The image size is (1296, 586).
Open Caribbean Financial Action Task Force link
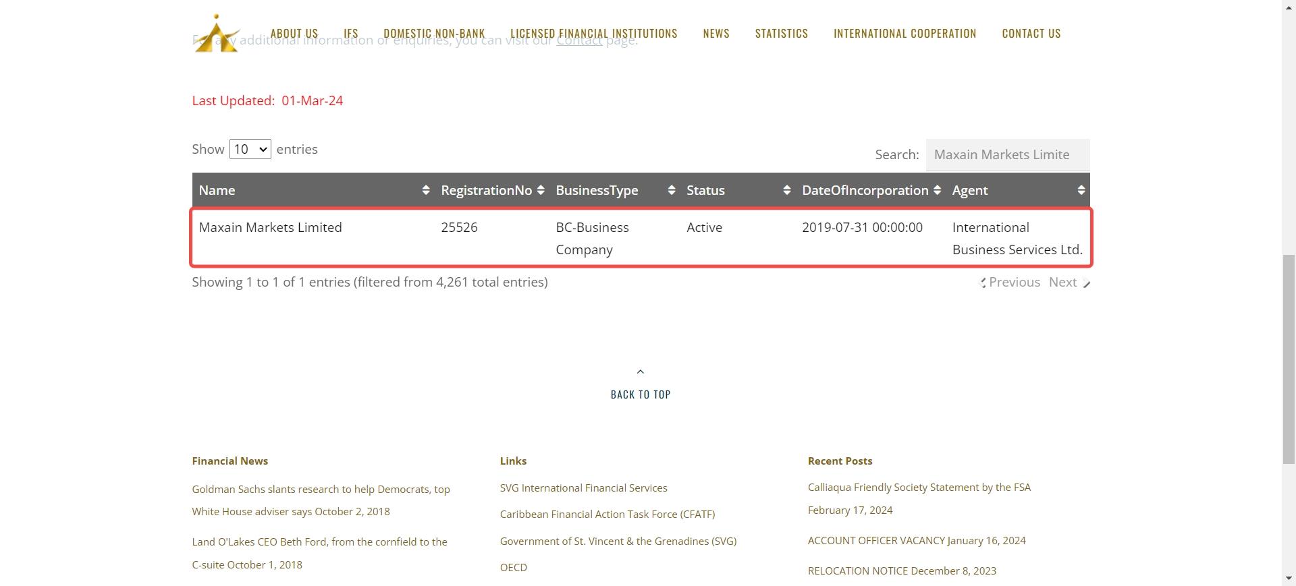607,514
